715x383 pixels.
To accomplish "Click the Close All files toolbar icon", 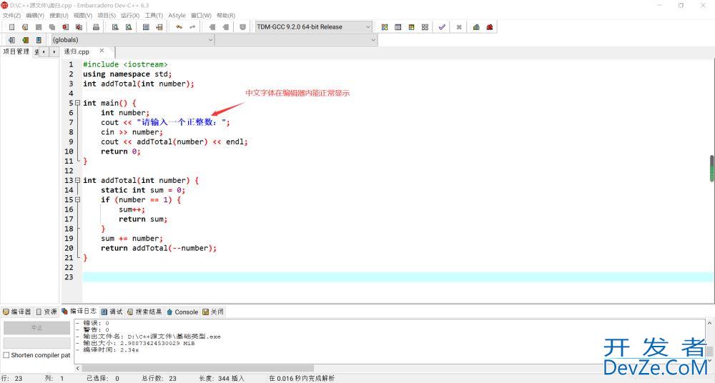I will (79, 27).
